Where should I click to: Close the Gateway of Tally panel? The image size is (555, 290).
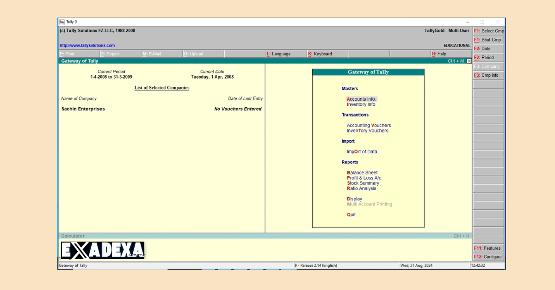point(469,60)
